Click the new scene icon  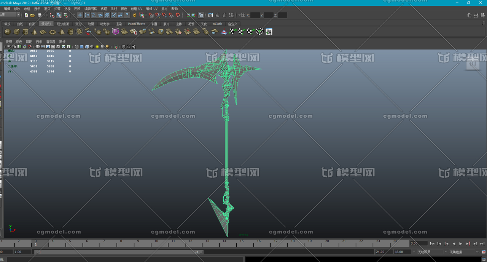(x=26, y=15)
